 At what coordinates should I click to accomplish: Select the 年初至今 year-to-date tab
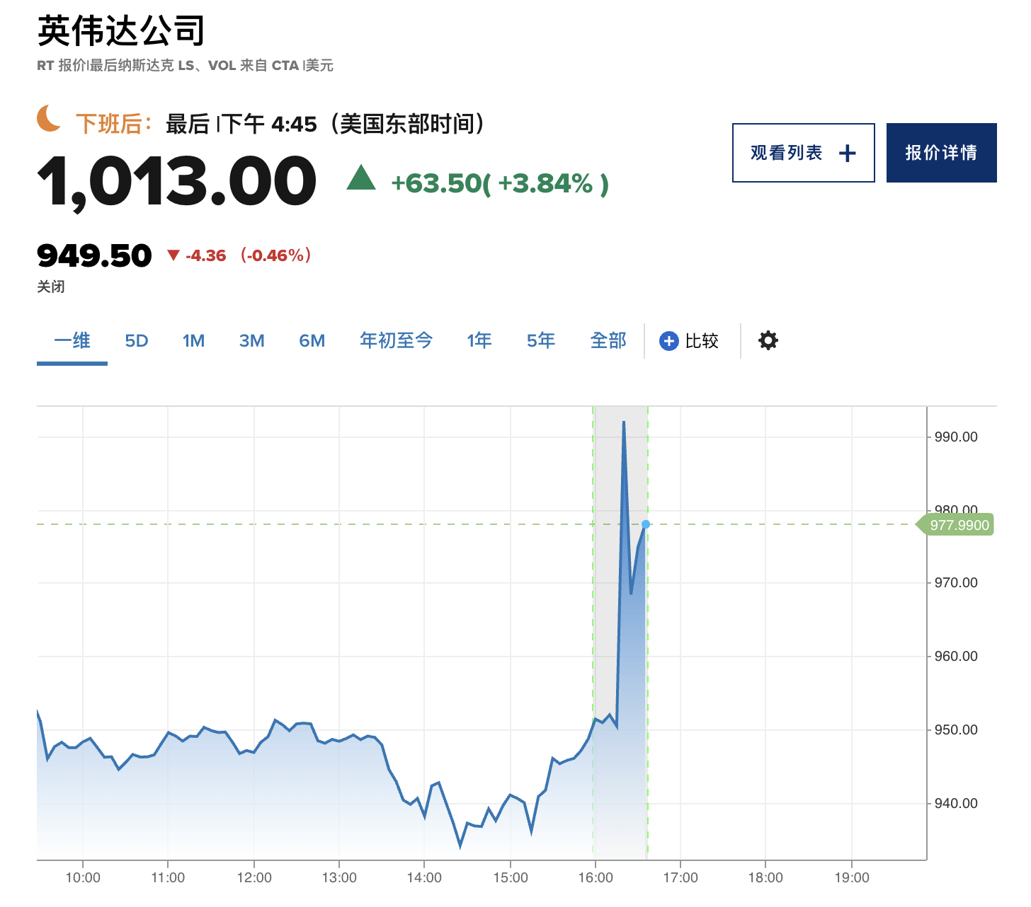click(396, 341)
